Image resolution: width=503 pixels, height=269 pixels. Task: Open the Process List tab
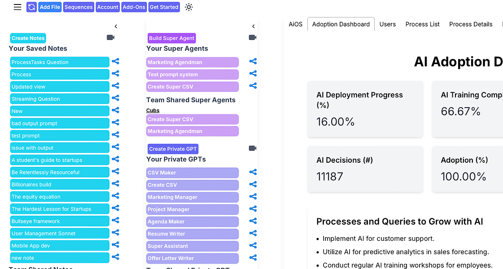(423, 24)
